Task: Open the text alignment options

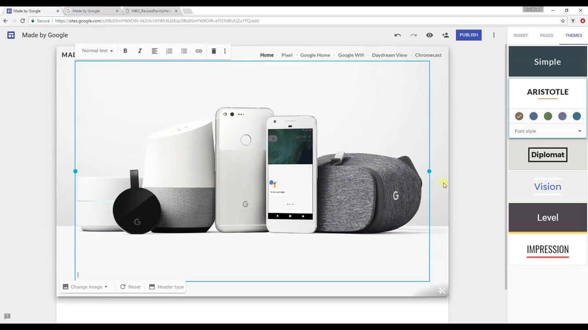Action: point(154,51)
